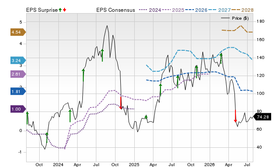Click the 180 price axis label
Screen dimensions: 279x167
click(x=261, y=21)
